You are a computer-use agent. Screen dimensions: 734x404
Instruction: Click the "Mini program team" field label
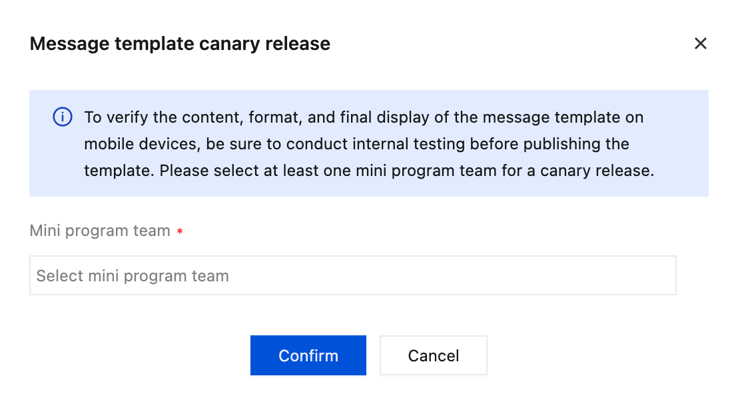pos(100,231)
